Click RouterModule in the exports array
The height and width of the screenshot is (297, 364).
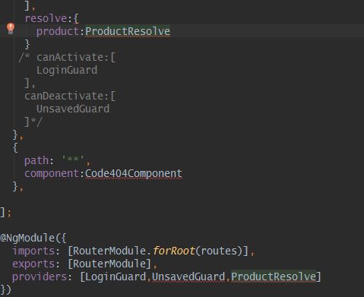coord(109,264)
